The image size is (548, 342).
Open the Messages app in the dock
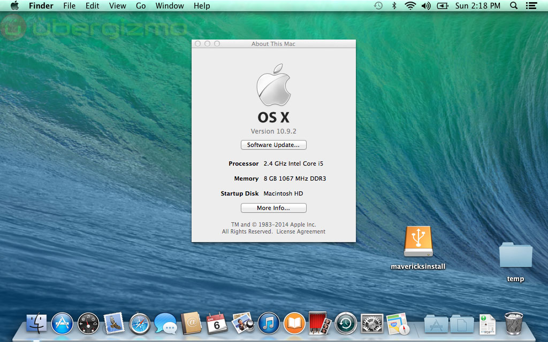[x=165, y=323]
